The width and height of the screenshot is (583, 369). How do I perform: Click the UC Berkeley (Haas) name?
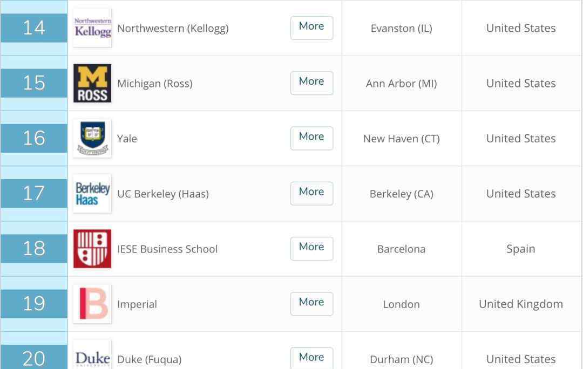click(163, 194)
